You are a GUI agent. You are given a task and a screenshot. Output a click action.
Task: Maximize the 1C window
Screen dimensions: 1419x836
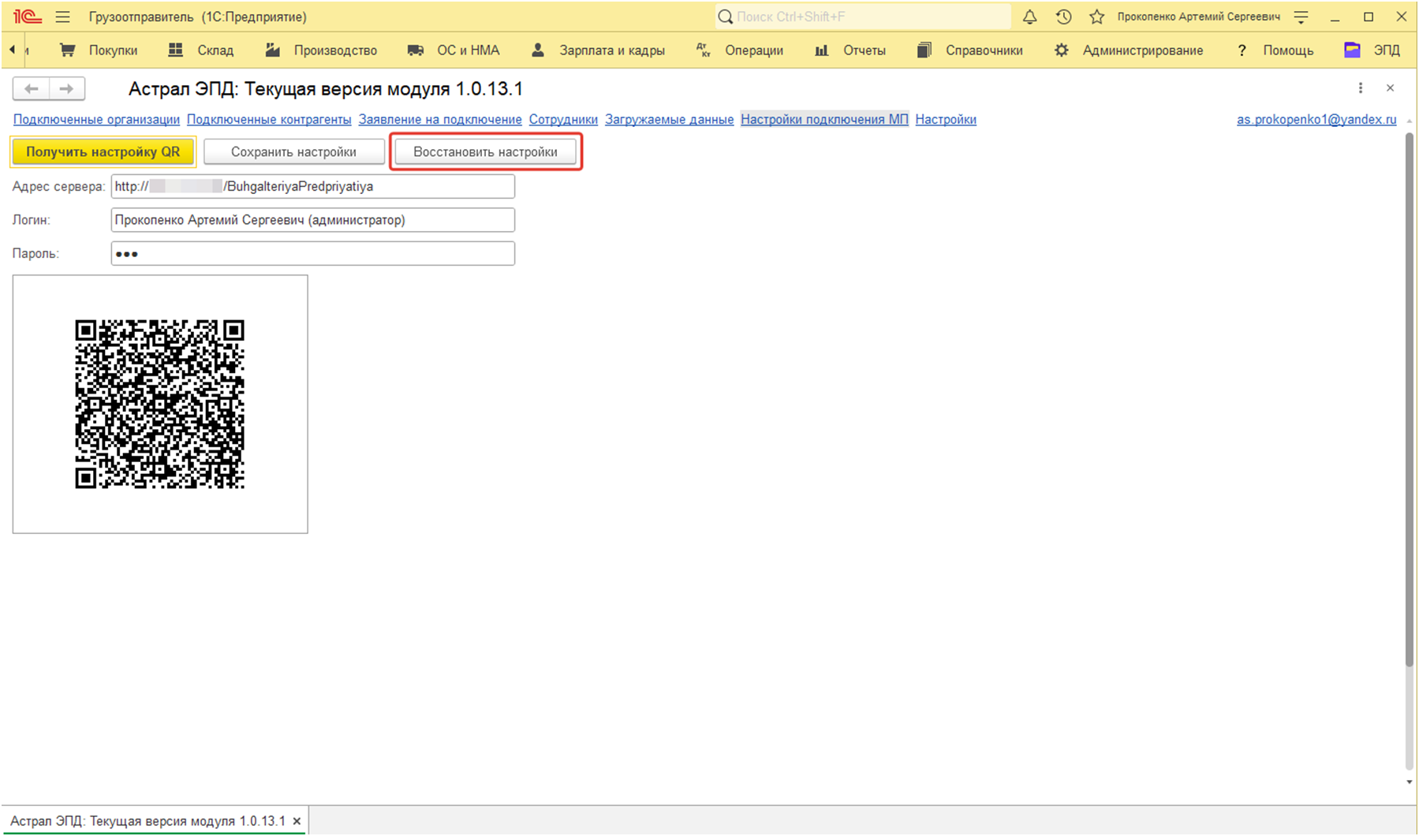coord(1369,17)
